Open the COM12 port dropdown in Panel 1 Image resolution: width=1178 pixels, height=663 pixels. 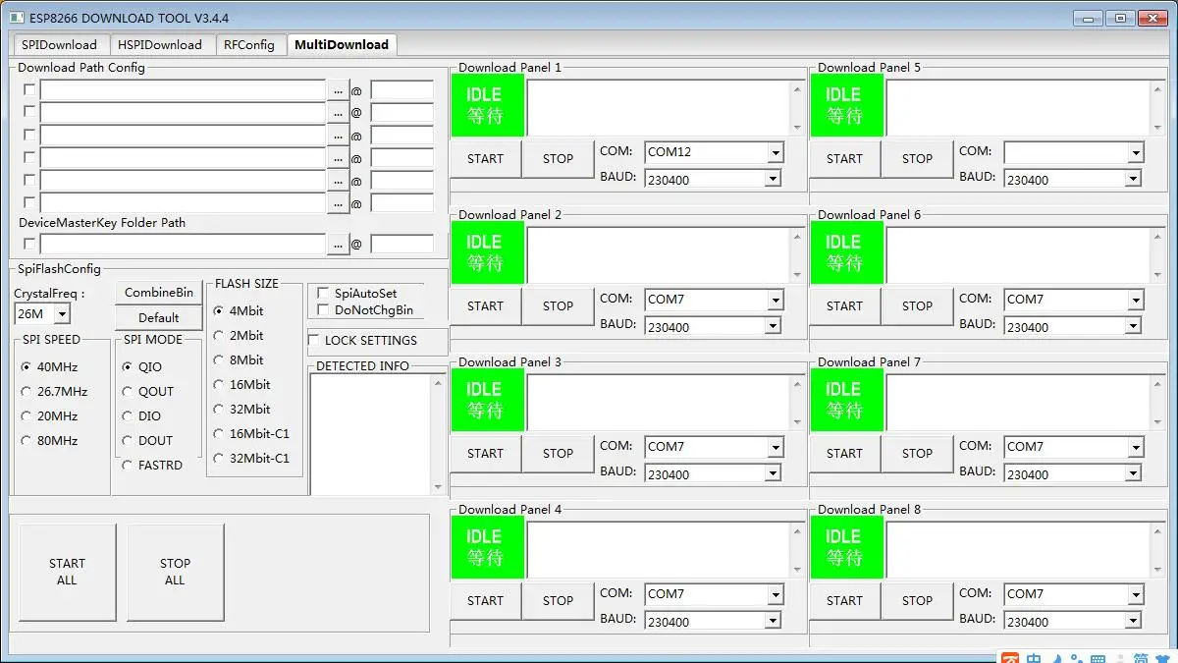point(776,152)
